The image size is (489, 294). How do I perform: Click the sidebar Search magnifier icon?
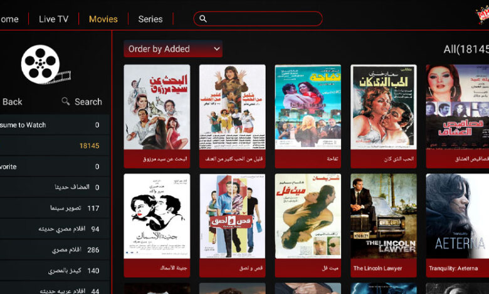pos(65,101)
